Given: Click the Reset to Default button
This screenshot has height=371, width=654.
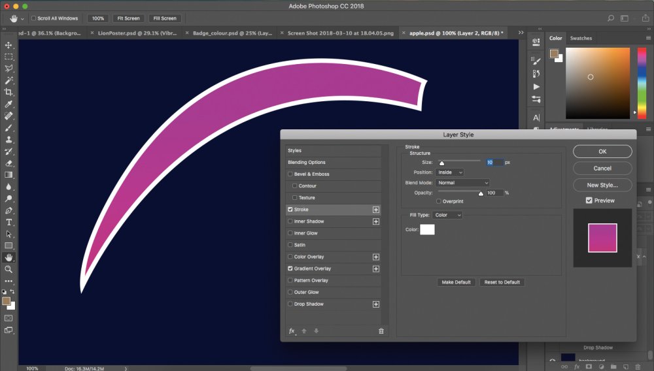Looking at the screenshot, I should coord(502,282).
